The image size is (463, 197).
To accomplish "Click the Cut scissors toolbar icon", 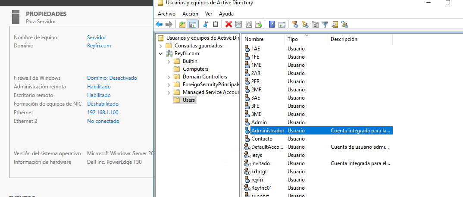I will 206,25.
